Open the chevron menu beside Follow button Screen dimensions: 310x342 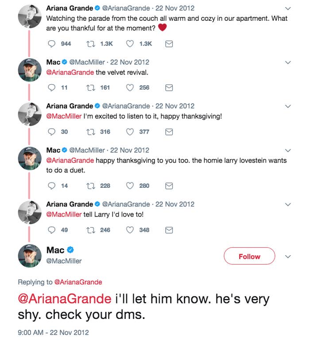(x=288, y=256)
